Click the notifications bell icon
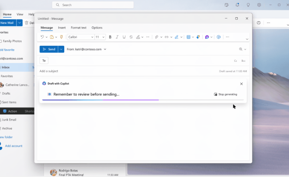The height and width of the screenshot is (177, 289). [x=237, y=5]
